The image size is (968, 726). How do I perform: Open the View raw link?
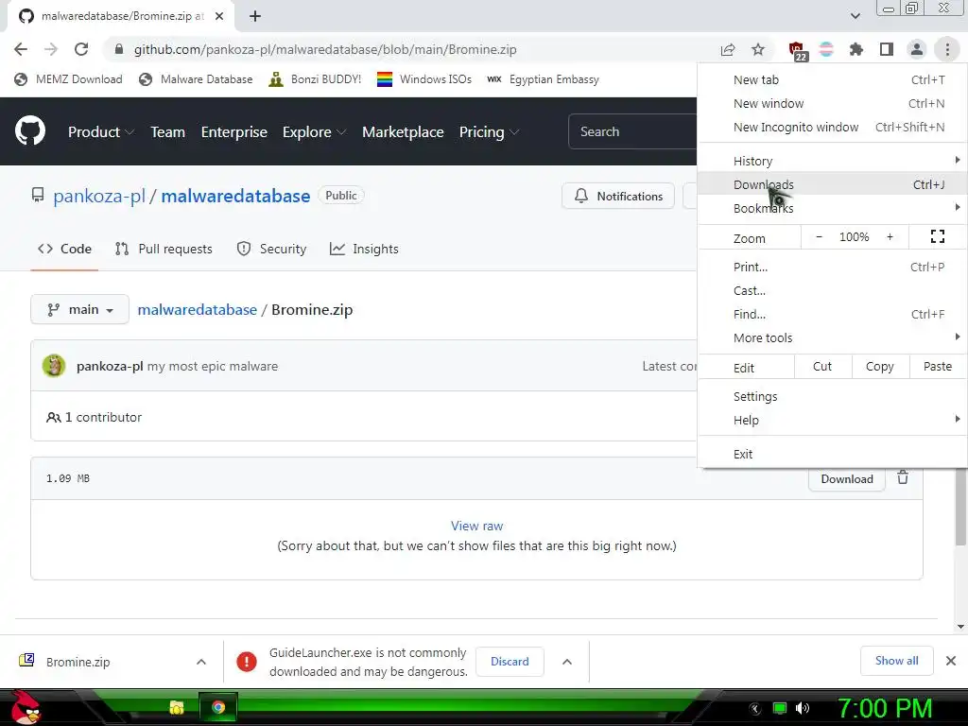[476, 526]
